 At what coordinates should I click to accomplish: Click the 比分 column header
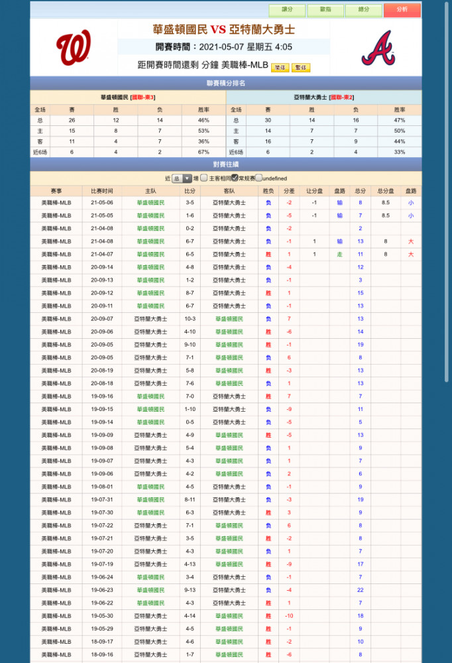coord(190,191)
